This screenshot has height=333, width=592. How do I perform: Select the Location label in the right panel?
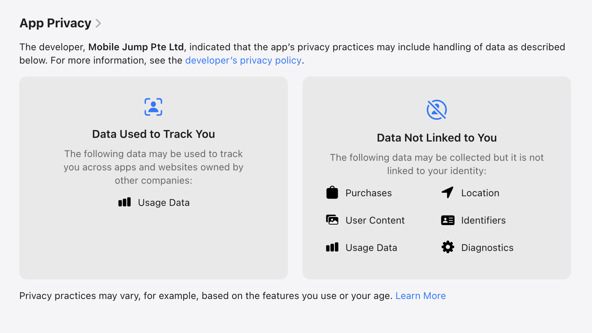pos(480,193)
